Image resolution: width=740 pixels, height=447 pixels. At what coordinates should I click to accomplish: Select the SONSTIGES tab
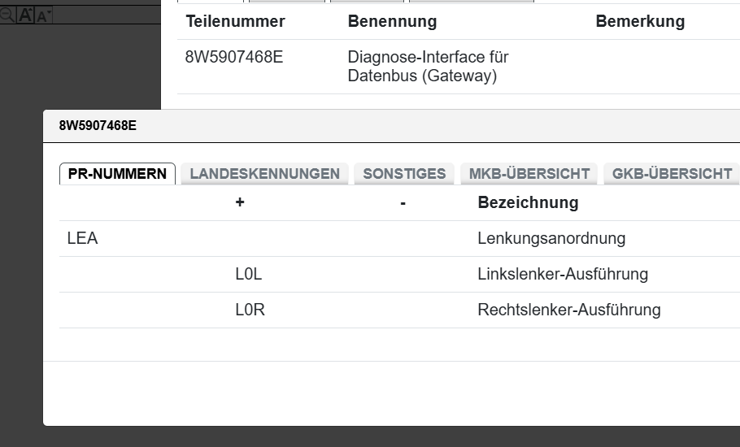[404, 173]
